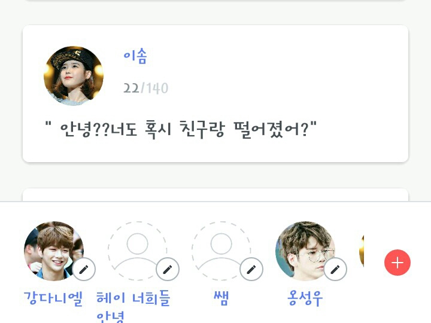
Task: Tap the 옹성우 name label
Action: pyautogui.click(x=305, y=298)
